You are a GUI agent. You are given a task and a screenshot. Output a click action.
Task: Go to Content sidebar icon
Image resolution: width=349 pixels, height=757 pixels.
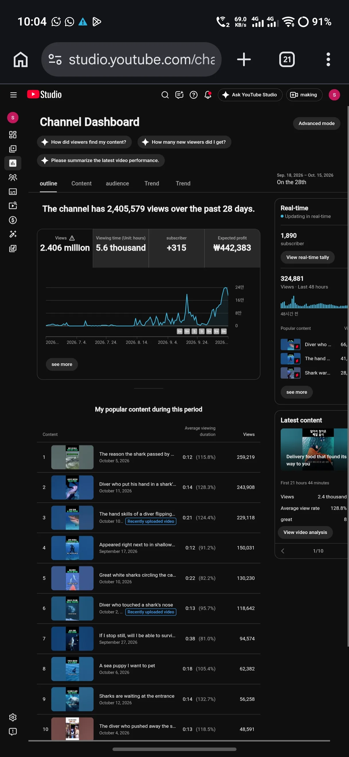[13, 149]
